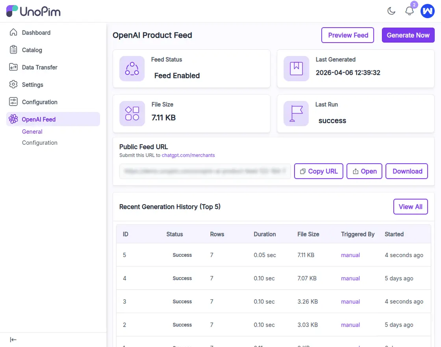Viewport: 441px width, 347px height.
Task: Switch to the General tab under OpenAI Feed
Action: [32, 131]
